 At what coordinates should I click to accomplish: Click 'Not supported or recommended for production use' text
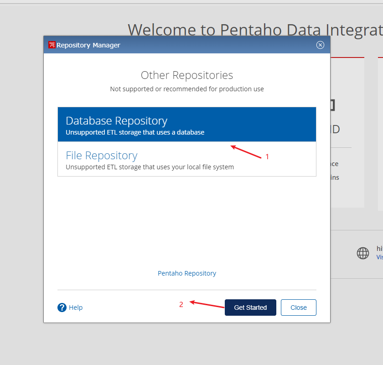(x=187, y=89)
